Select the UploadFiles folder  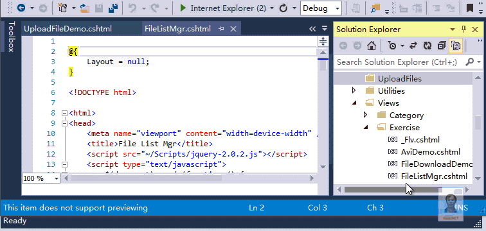tap(403, 78)
